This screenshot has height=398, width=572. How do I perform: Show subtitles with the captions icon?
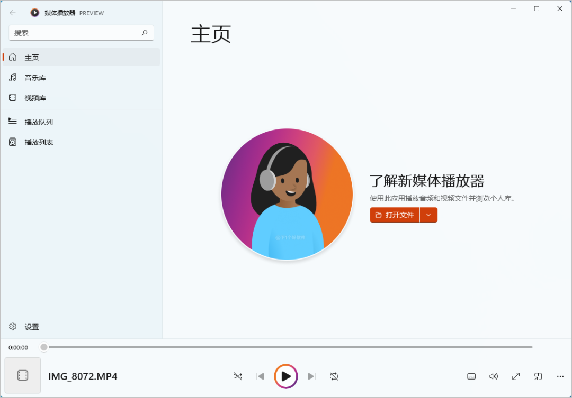[471, 376]
